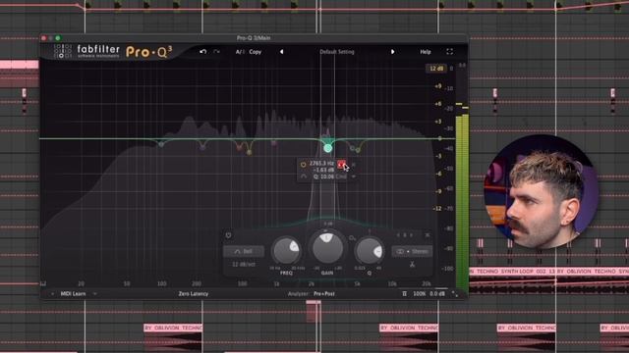Image resolution: width=629 pixels, height=353 pixels.
Task: Open the MIDI Learn button
Action: pos(73,294)
